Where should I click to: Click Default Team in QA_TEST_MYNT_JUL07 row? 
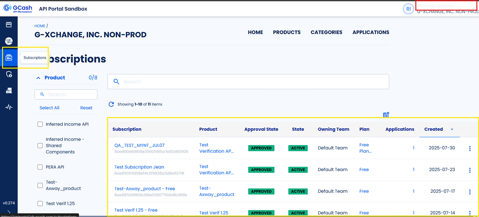pos(333,148)
